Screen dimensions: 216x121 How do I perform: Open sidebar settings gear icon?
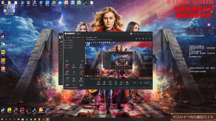(x=60, y=59)
